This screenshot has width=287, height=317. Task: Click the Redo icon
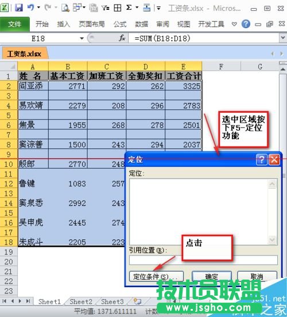pos(48,7)
